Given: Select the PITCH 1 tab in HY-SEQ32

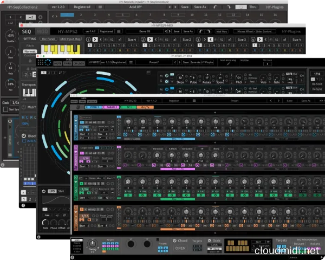Looking at the screenshot, I should coord(93,107).
